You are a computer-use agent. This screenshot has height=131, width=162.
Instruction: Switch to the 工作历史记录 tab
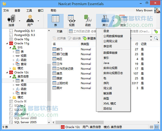82,31
